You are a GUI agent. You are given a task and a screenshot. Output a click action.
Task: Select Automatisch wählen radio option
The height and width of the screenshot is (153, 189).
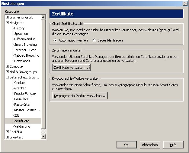click(55, 40)
